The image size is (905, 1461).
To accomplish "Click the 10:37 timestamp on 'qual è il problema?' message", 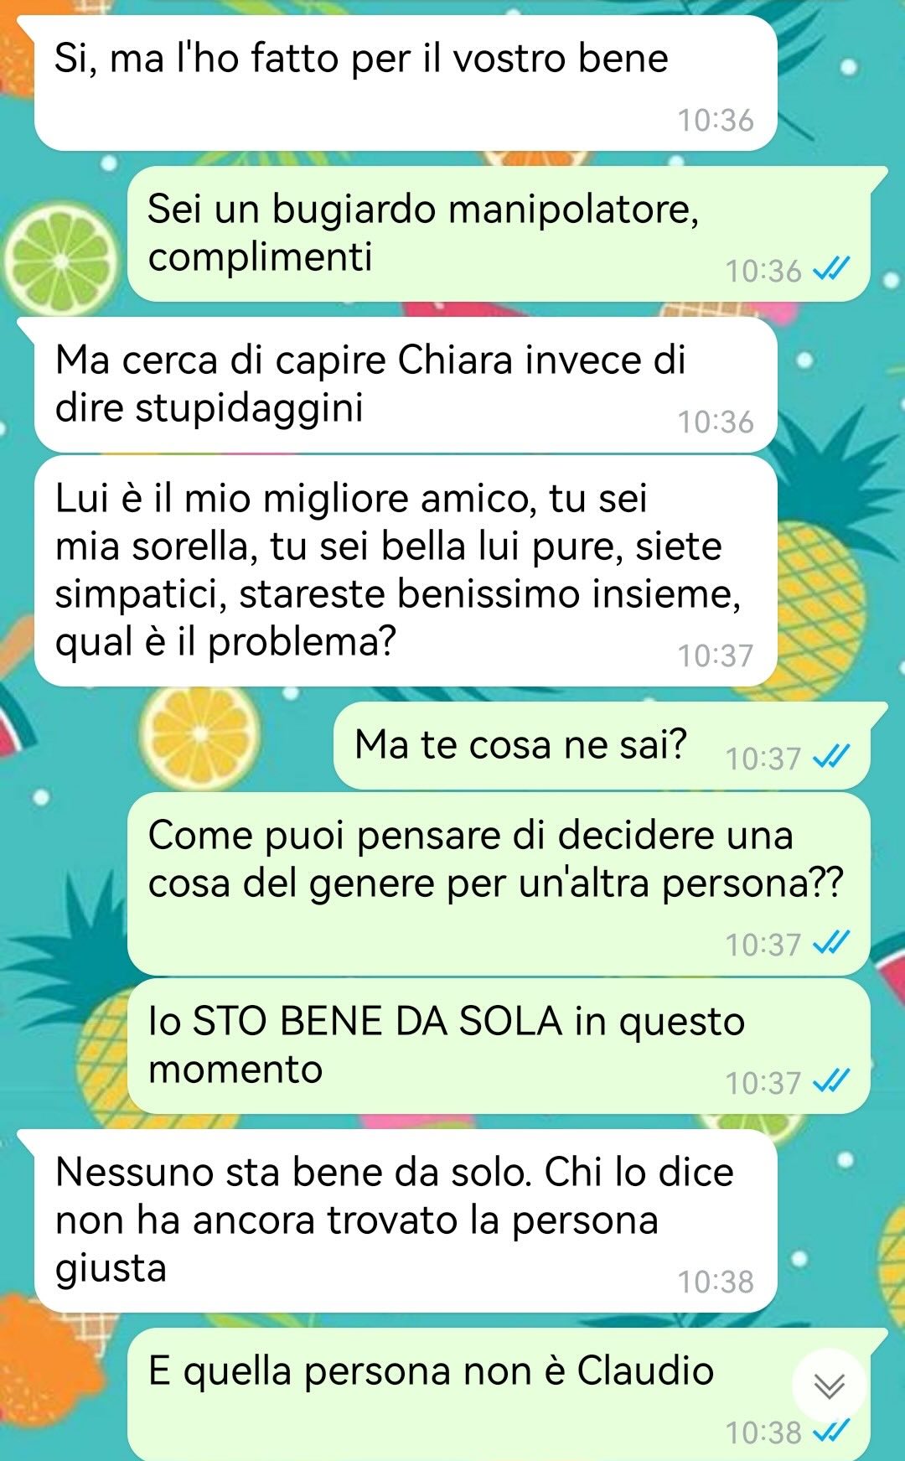I will (716, 655).
